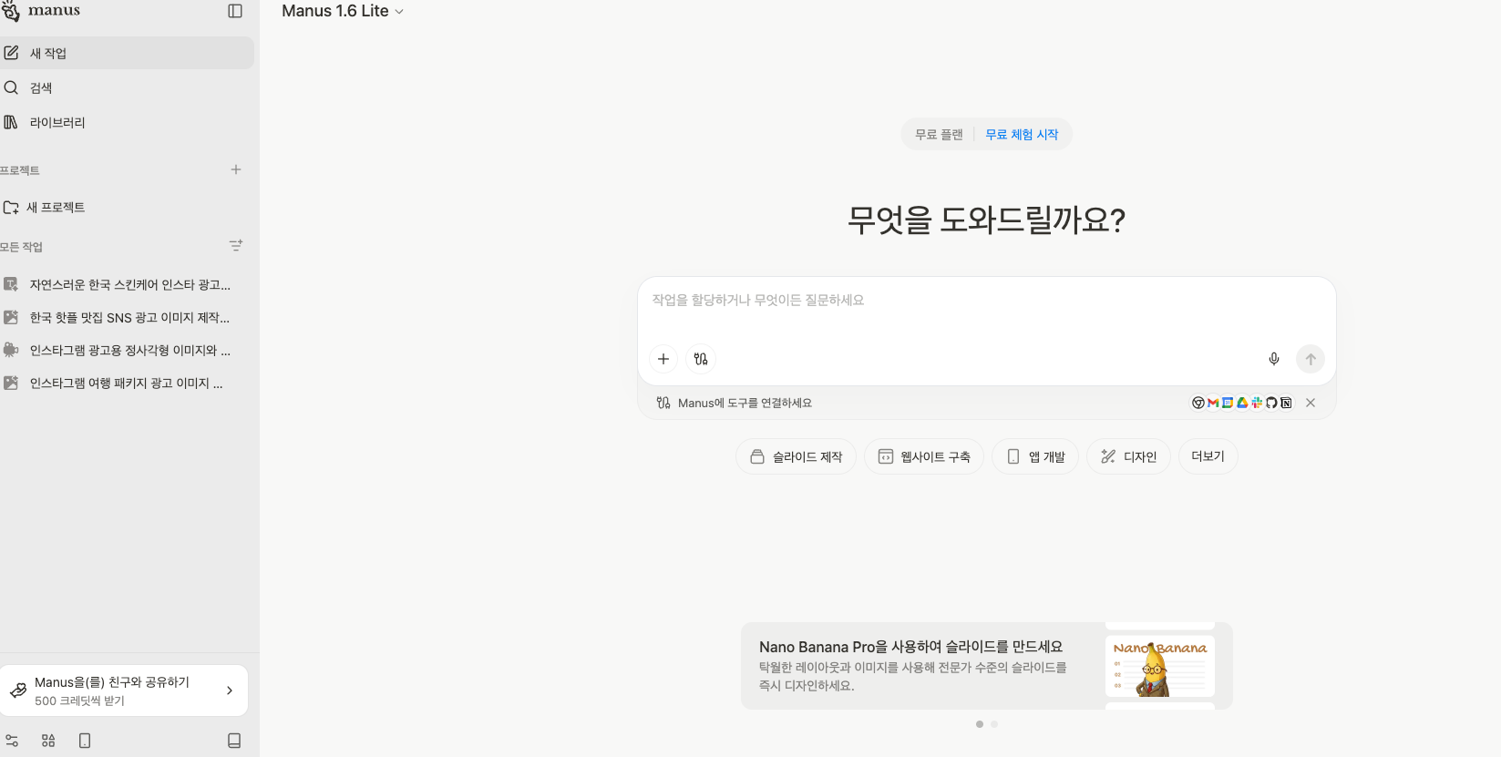Open the task filter icon beside 모든 작업

tap(236, 246)
